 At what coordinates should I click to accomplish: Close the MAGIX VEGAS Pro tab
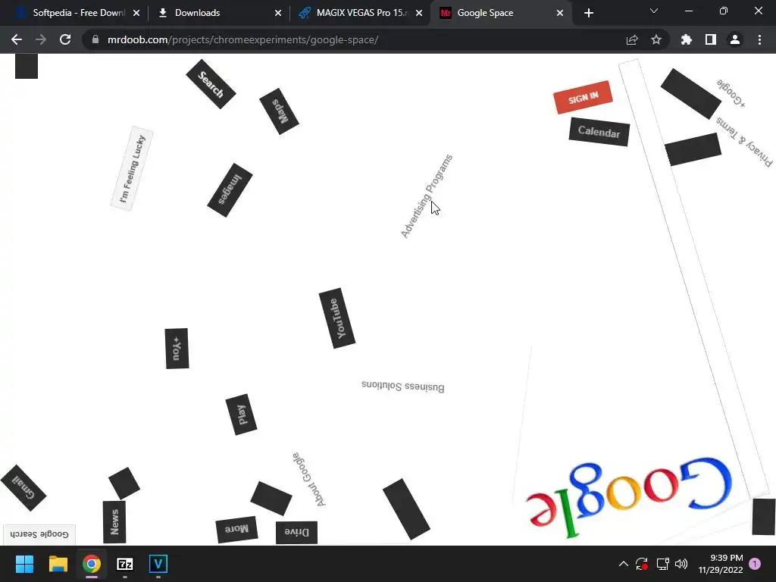pyautogui.click(x=419, y=13)
